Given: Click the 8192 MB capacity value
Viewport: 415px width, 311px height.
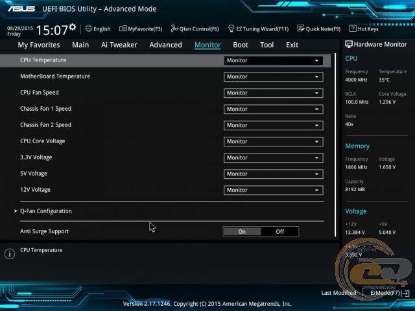Looking at the screenshot, I should click(355, 190).
